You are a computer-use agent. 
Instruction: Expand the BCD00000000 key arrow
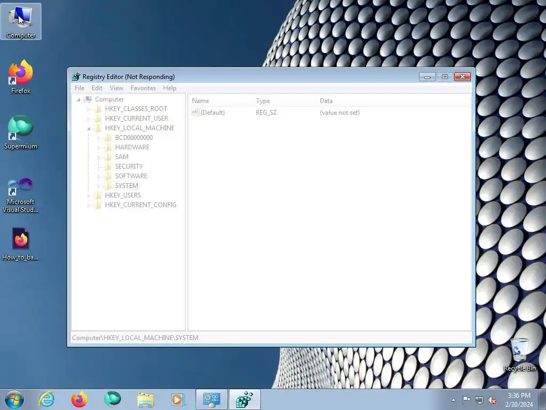[x=99, y=138]
